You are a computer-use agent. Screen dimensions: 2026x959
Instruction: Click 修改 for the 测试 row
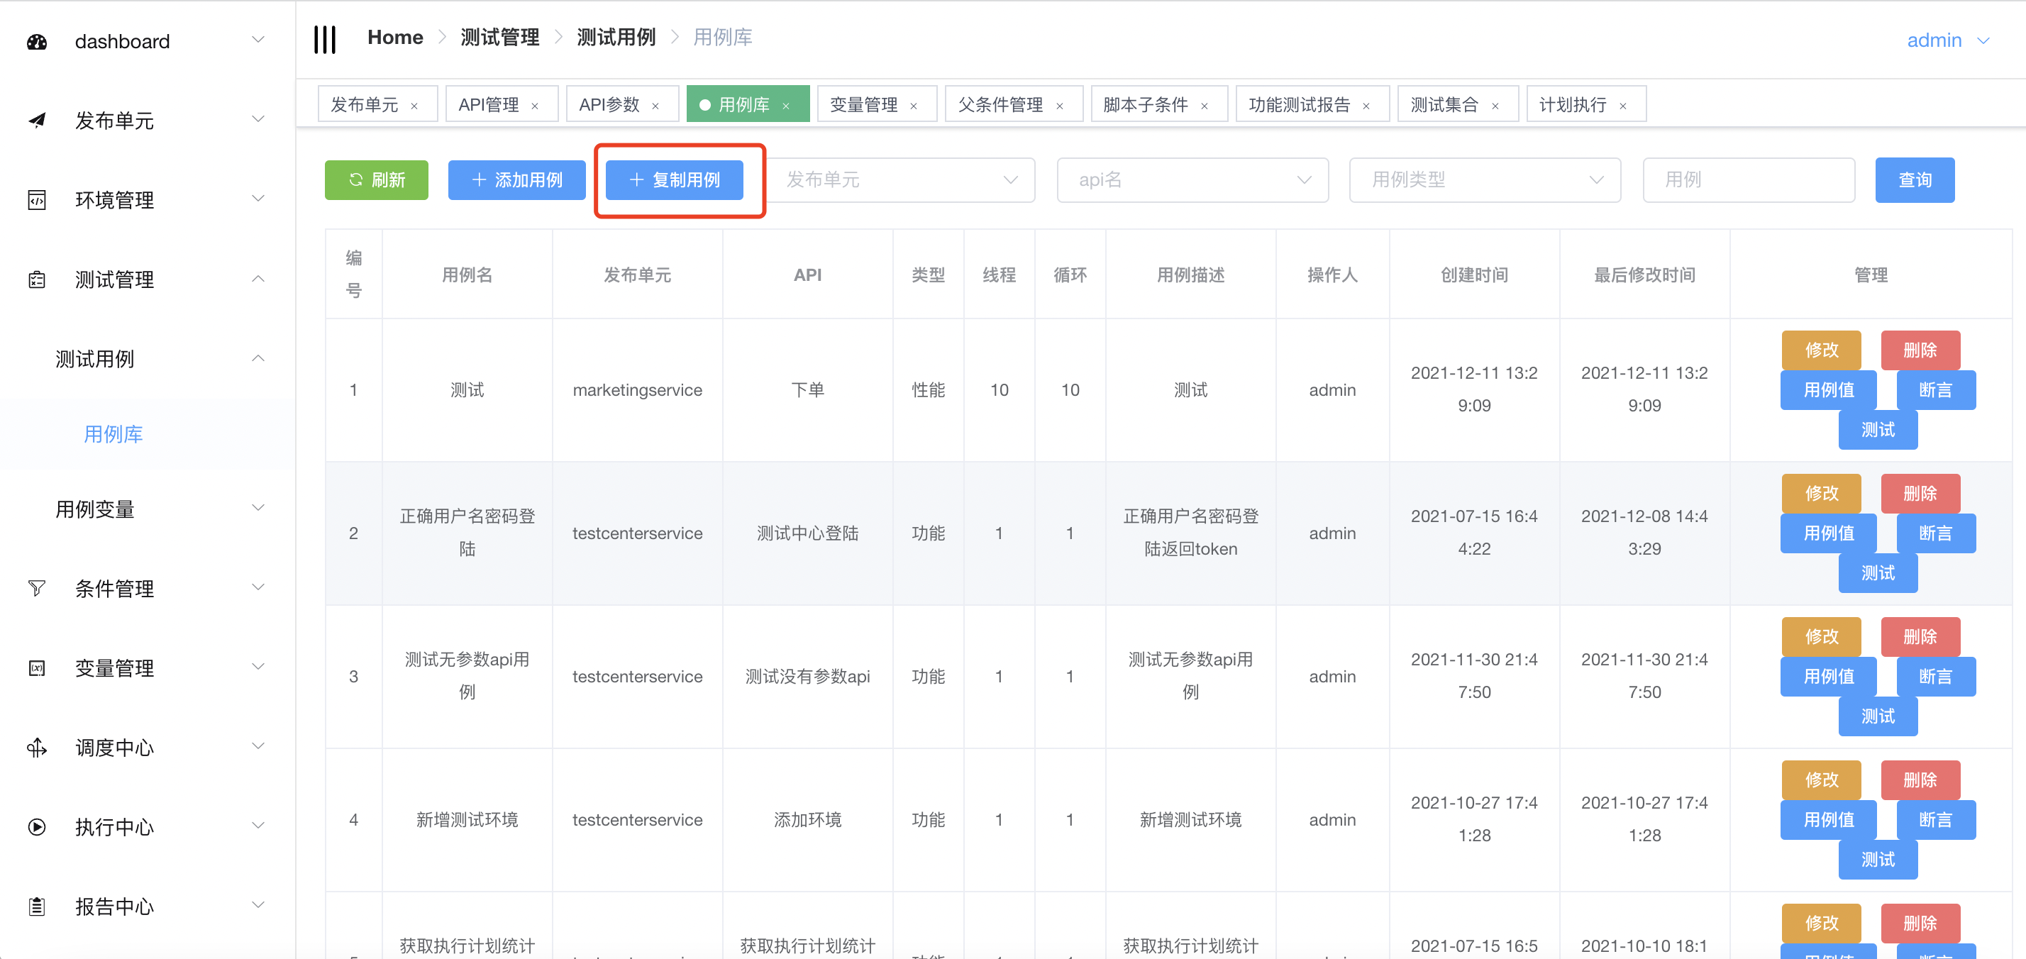pyautogui.click(x=1822, y=350)
